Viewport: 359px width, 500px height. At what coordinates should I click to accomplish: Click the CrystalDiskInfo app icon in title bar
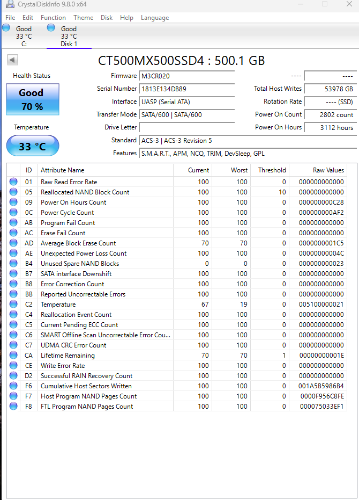click(10, 4)
